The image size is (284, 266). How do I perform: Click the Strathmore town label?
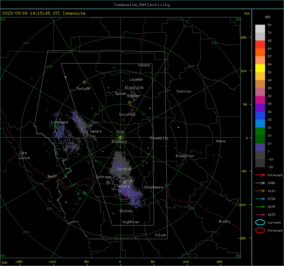[x=153, y=187]
